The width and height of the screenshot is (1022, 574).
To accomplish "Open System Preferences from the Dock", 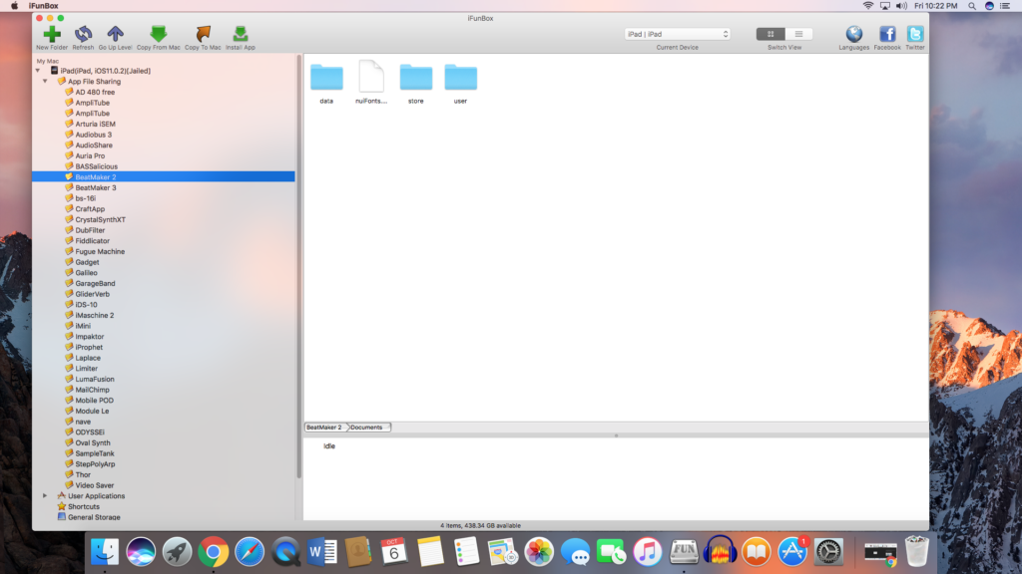I will 828,552.
